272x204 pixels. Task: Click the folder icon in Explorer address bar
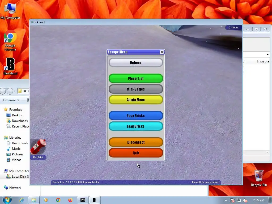(x=20, y=91)
